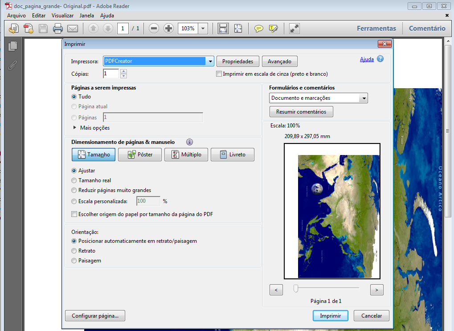Select the Tamanho real radio option
The width and height of the screenshot is (454, 331).
(x=74, y=180)
